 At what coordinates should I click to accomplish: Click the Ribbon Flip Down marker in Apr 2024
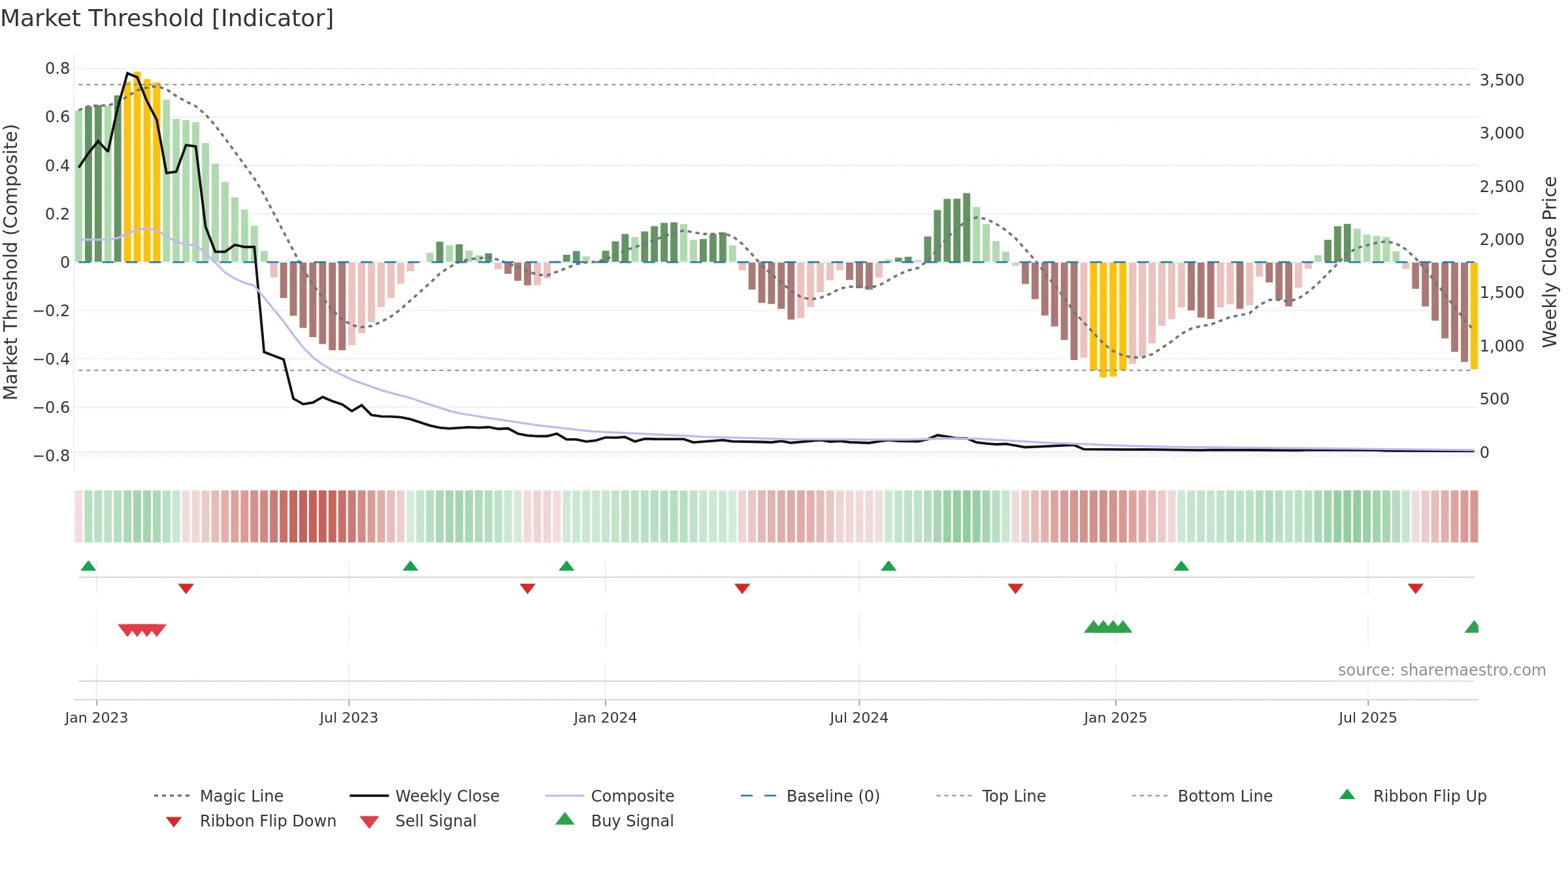point(742,589)
